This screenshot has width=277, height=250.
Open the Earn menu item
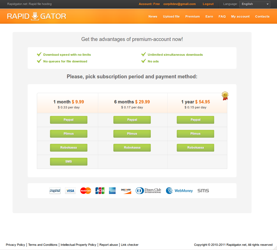tap(209, 16)
